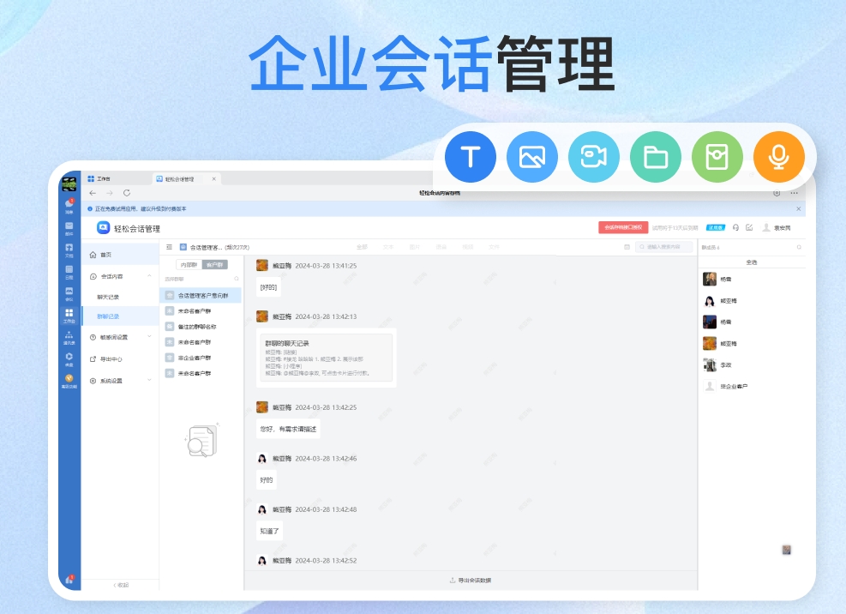Screen dimensions: 846x614
Task: Open 聊天记录 in the left menu
Action: tap(120, 297)
